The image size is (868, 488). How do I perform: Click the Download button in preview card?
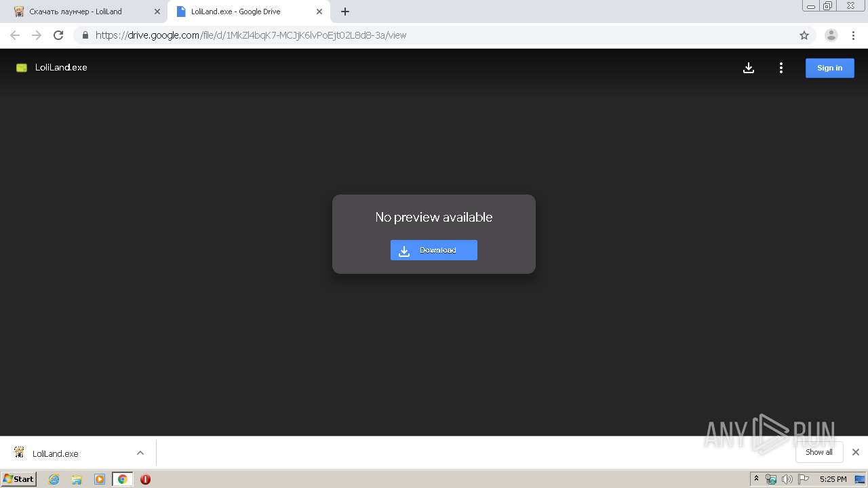click(434, 250)
